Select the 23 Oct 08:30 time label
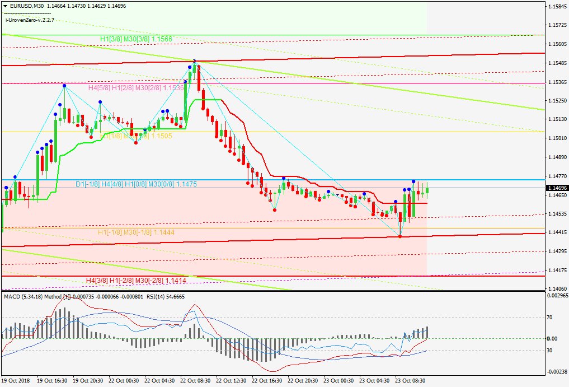 410,381
